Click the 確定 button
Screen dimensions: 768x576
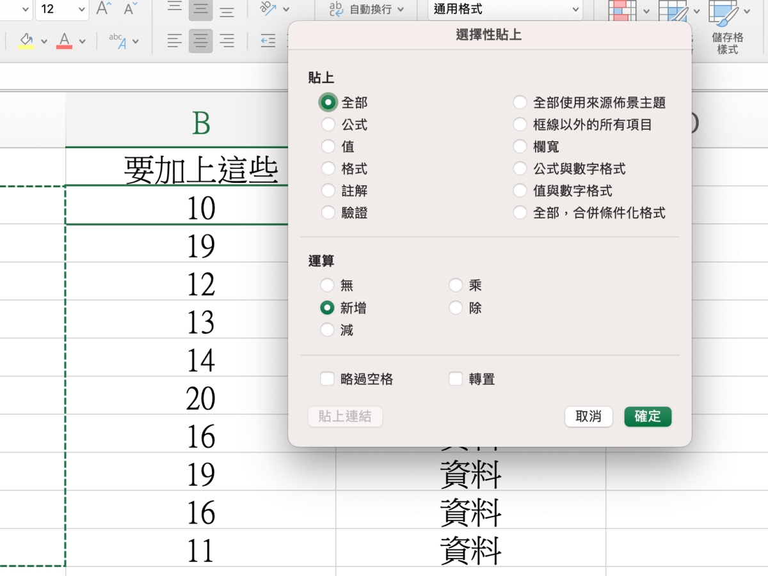(x=647, y=417)
